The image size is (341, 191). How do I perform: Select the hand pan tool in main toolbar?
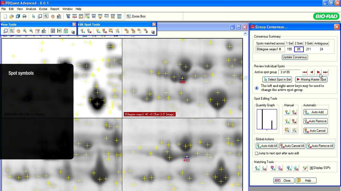tap(53, 16)
